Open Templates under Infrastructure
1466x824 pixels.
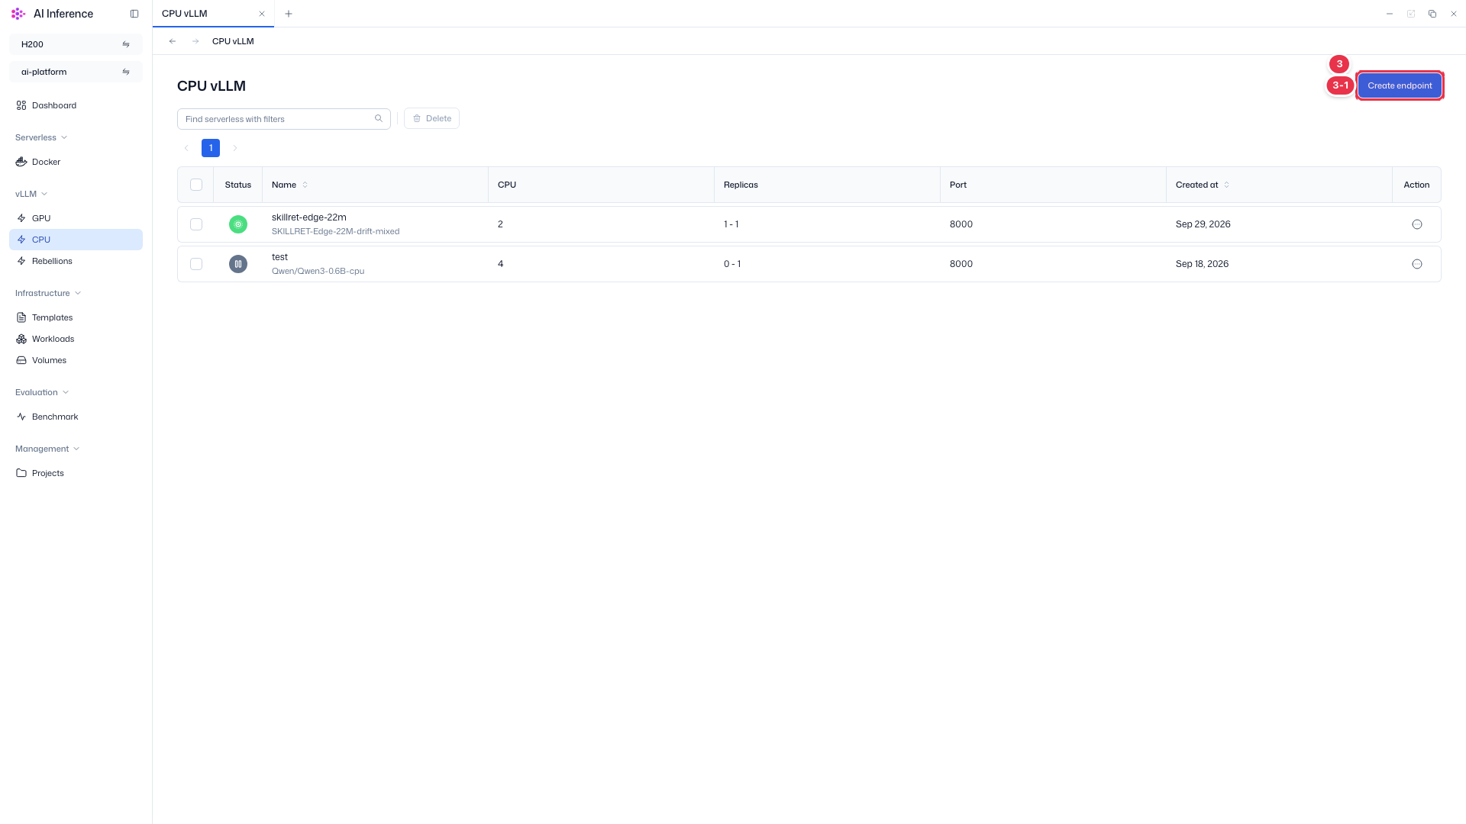(x=76, y=317)
